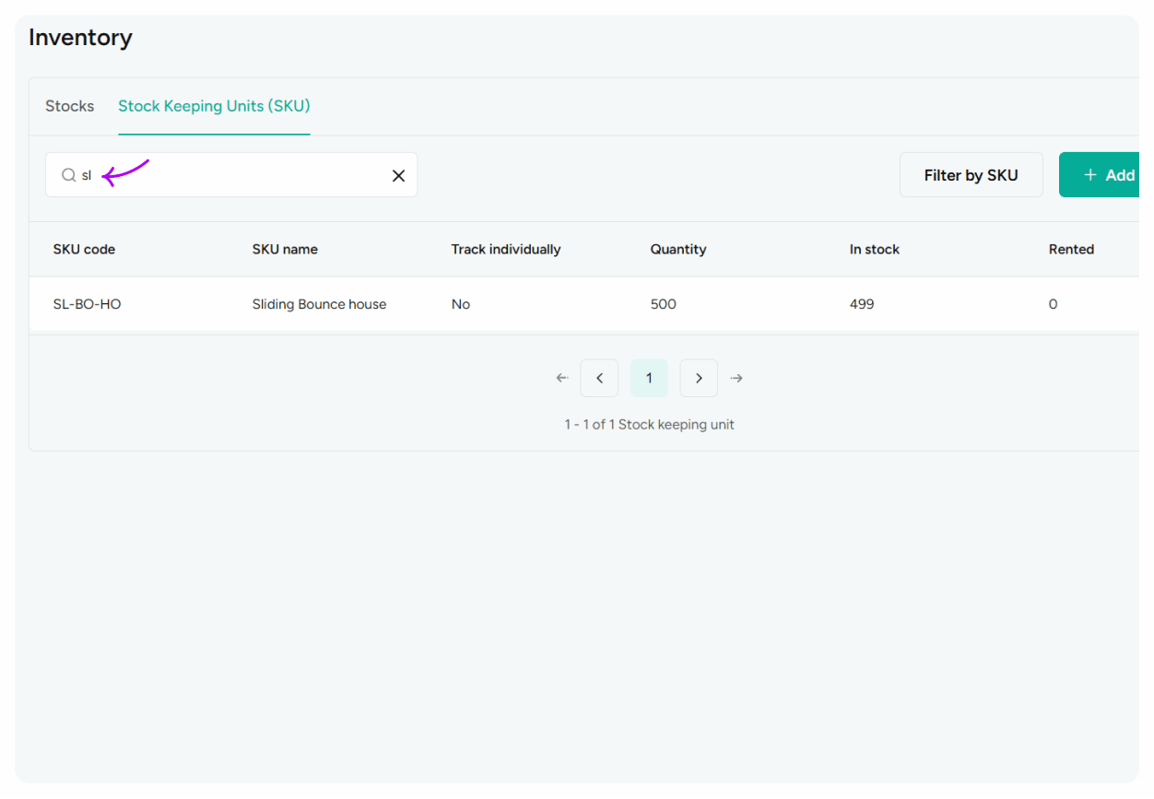1154x799 pixels.
Task: Sort by the Quantity column header
Action: pyautogui.click(x=678, y=249)
